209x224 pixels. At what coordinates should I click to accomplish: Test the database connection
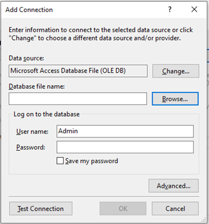[41, 208]
